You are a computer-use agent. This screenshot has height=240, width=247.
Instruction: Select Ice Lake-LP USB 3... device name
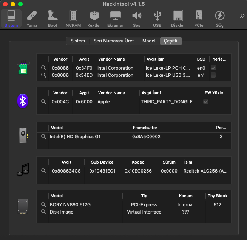pos(168,75)
